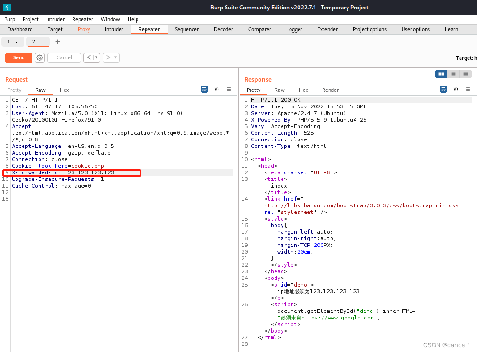This screenshot has width=477, height=352.
Task: Switch Response view to Hex
Action: [x=303, y=90]
